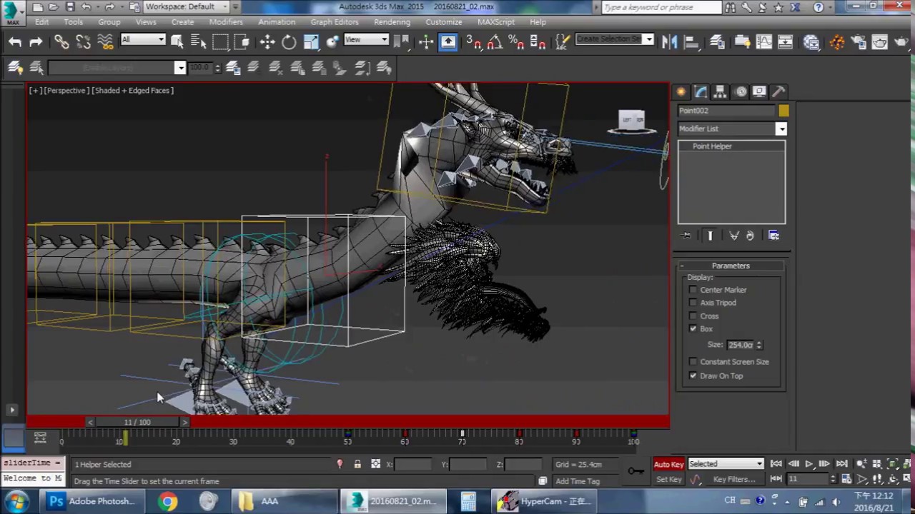Viewport: 915px width, 514px height.
Task: Activate the Select and Scale tool
Action: click(x=311, y=41)
